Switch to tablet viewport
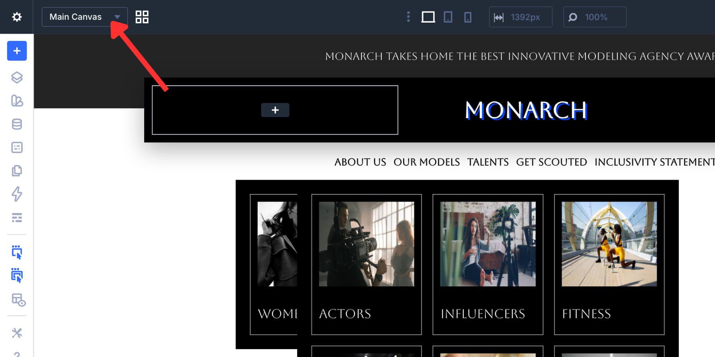The height and width of the screenshot is (357, 715). tap(448, 17)
